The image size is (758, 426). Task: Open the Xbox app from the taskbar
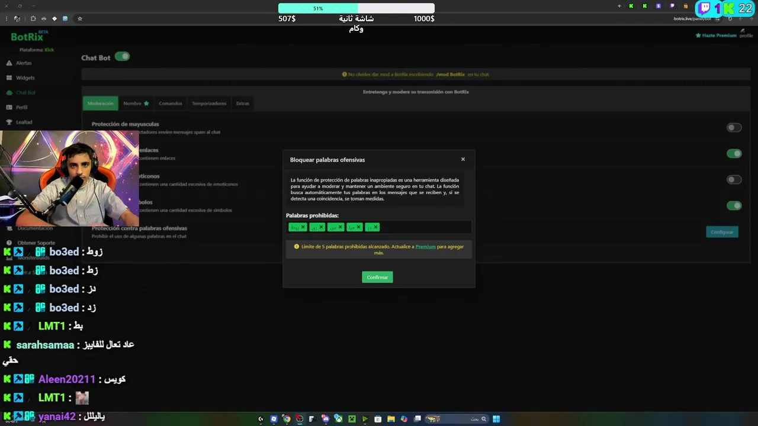point(339,419)
